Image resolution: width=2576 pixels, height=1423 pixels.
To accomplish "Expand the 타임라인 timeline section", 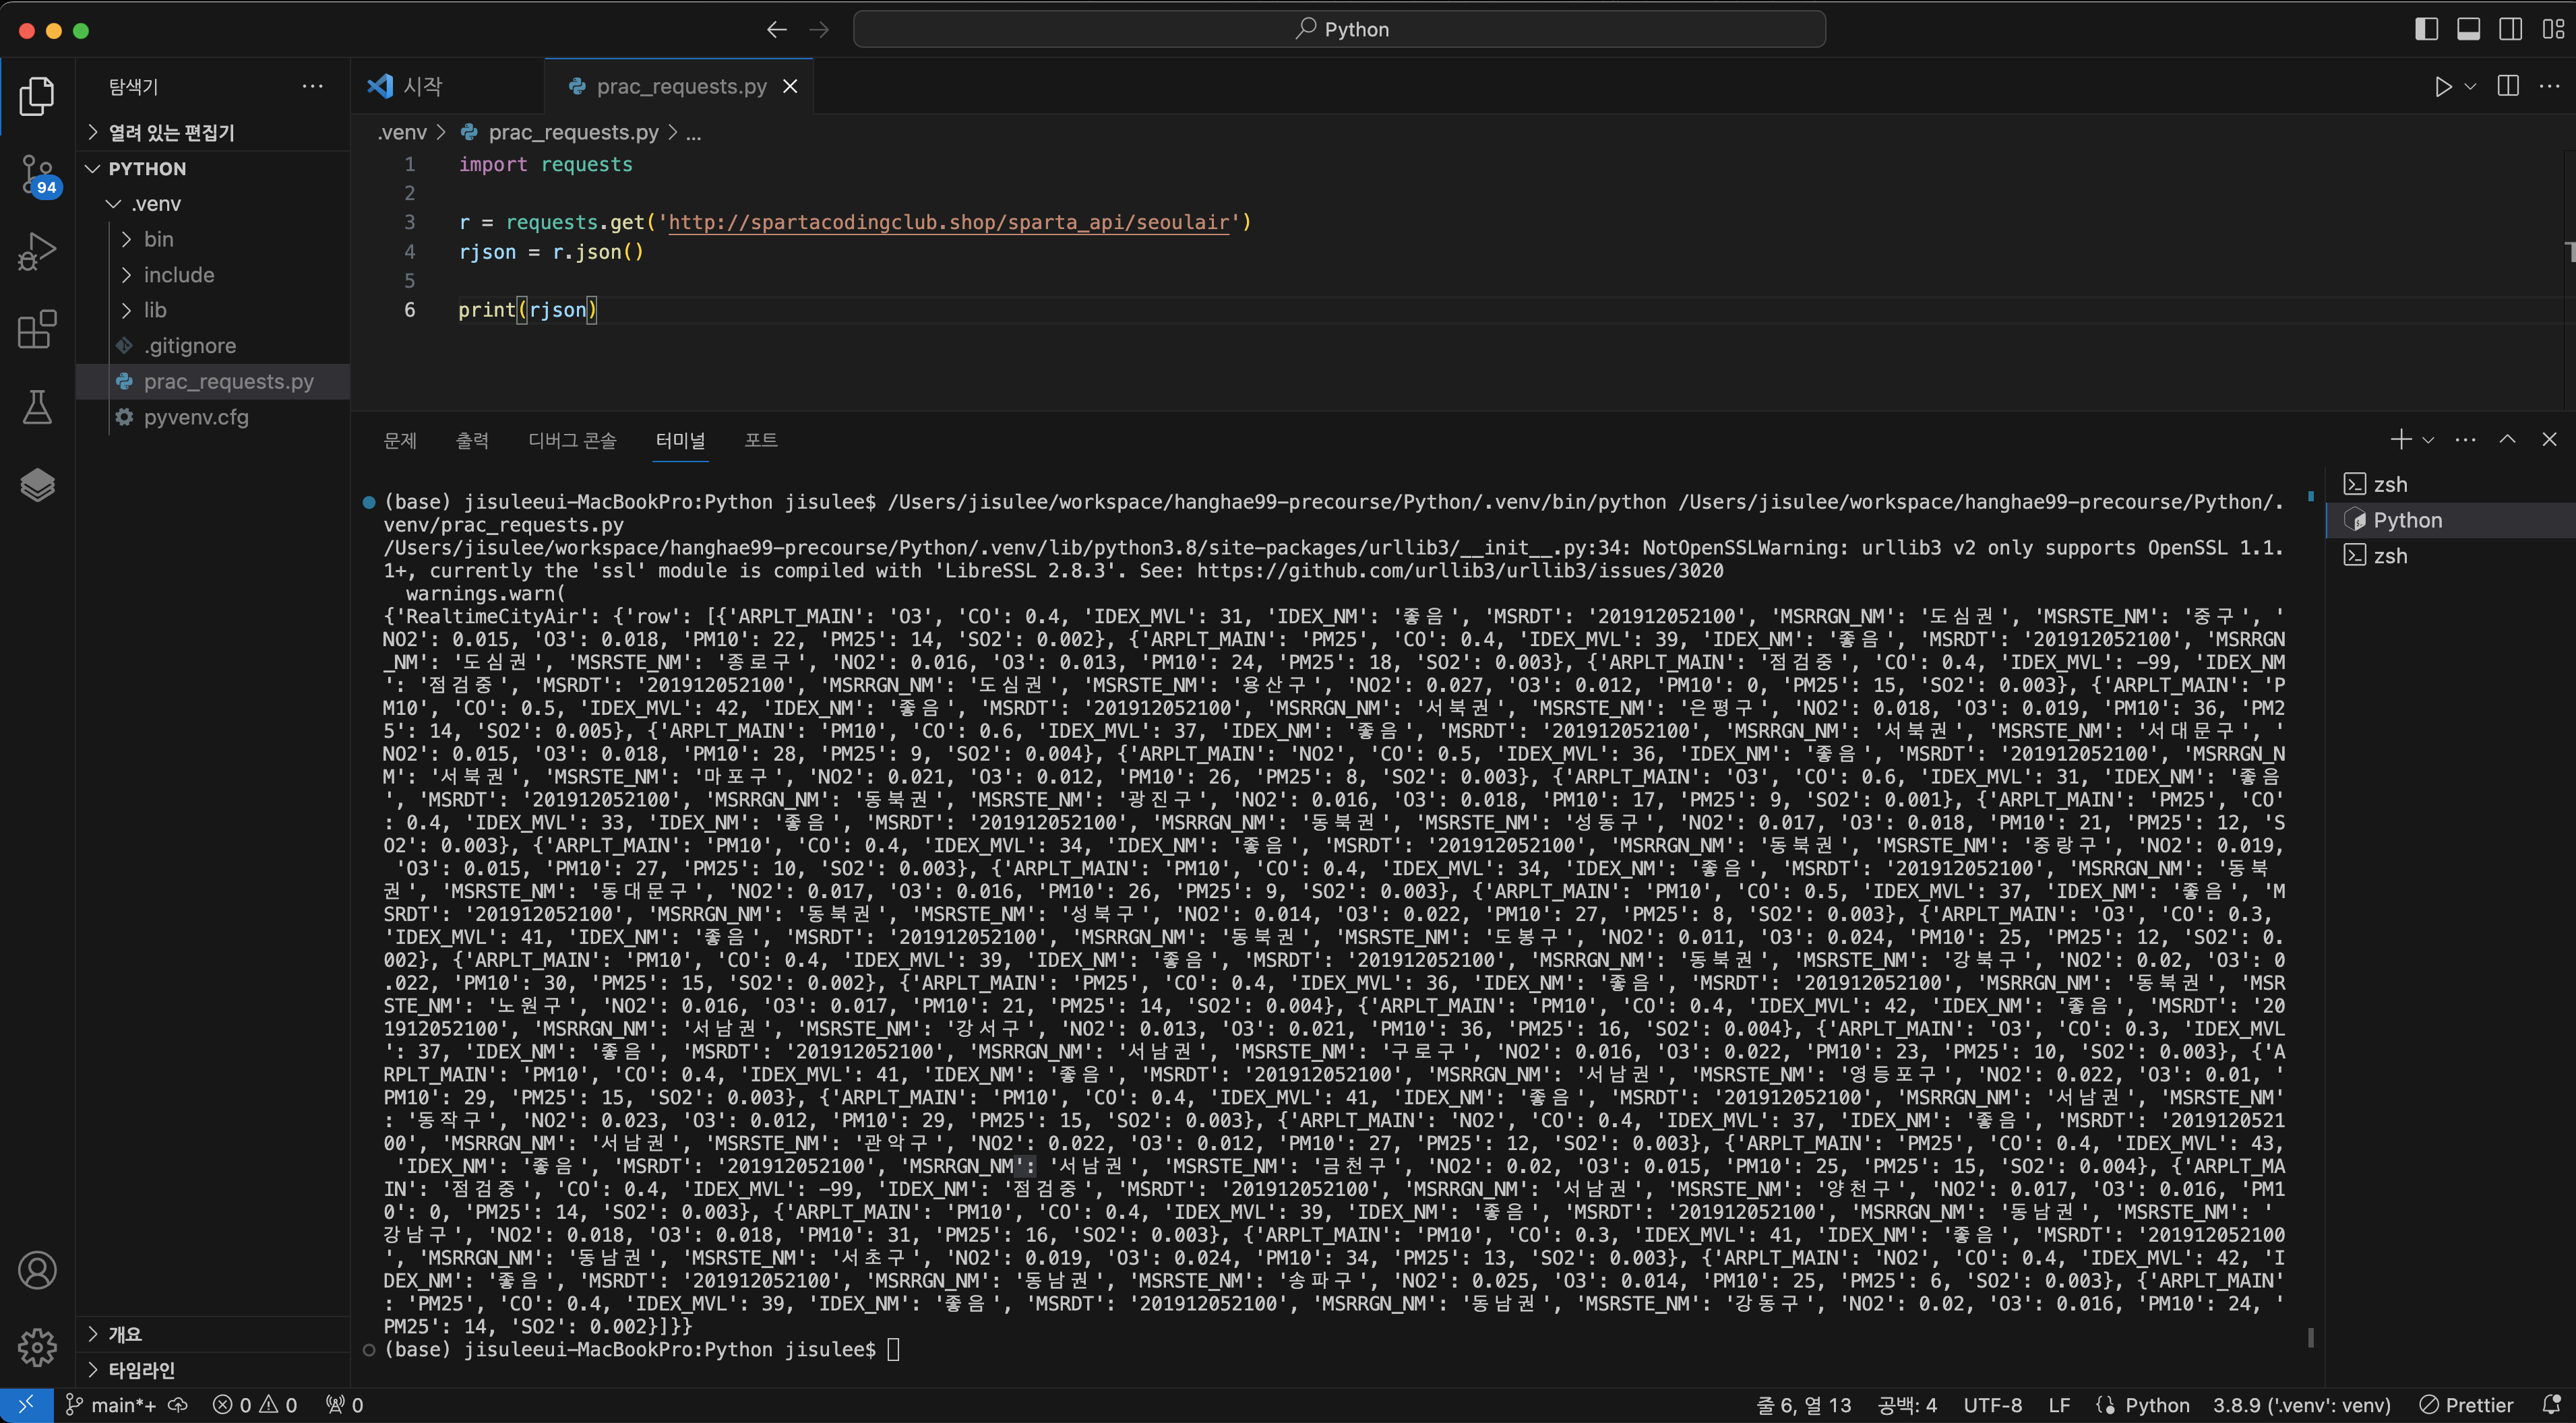I will [213, 1370].
